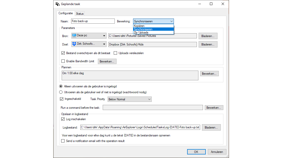The height and width of the screenshot is (158, 282).
Task: Click the OK button
Action: [x=196, y=152]
